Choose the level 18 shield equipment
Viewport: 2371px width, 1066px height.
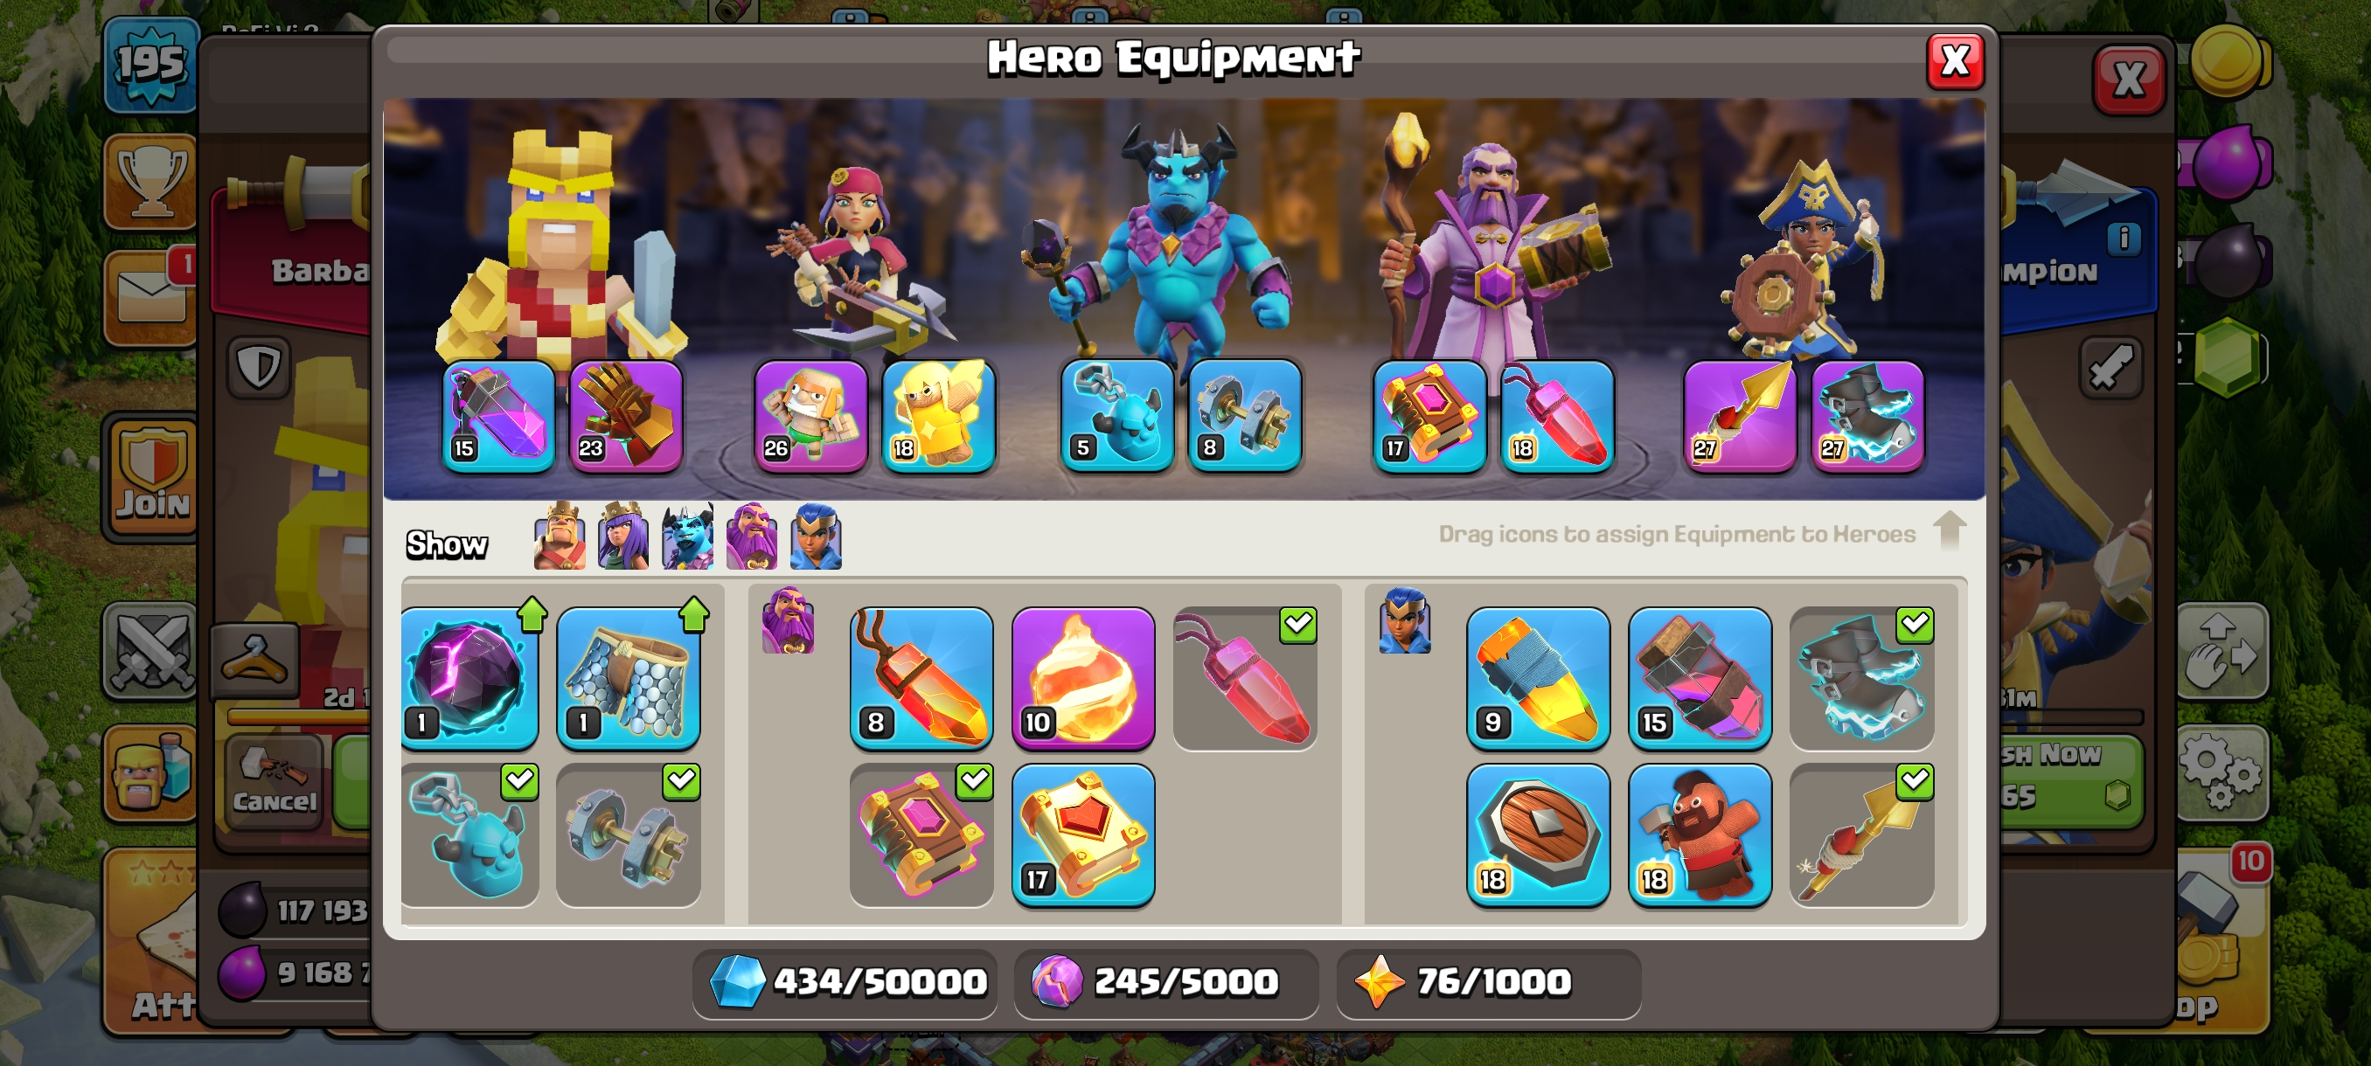click(1538, 835)
